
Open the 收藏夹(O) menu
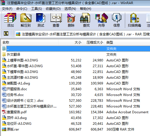click(x=53, y=9)
